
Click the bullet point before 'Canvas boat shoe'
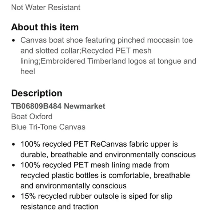[13, 40]
